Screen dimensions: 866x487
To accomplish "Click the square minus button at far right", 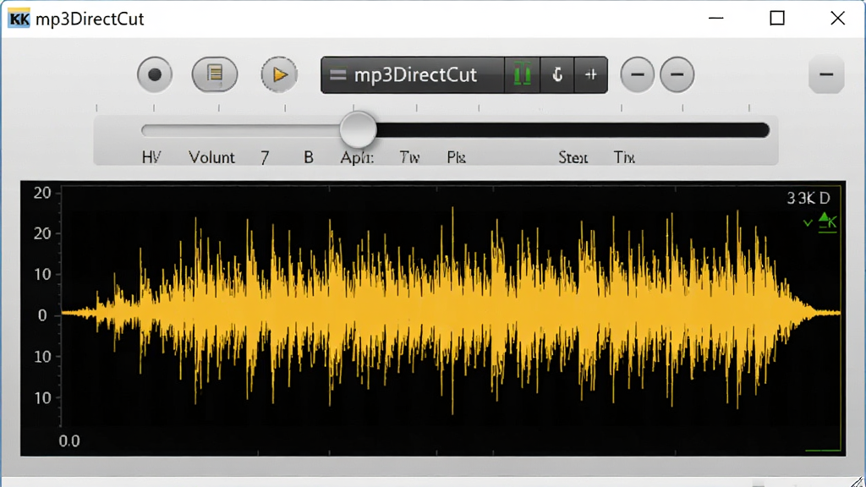I will tap(826, 74).
